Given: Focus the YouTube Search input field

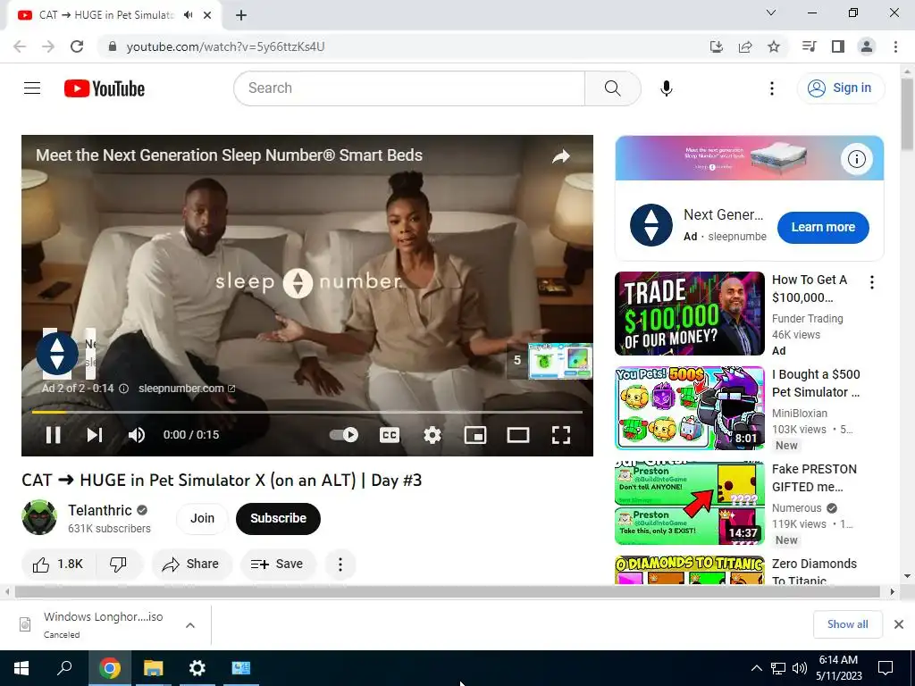Looking at the screenshot, I should [x=409, y=88].
